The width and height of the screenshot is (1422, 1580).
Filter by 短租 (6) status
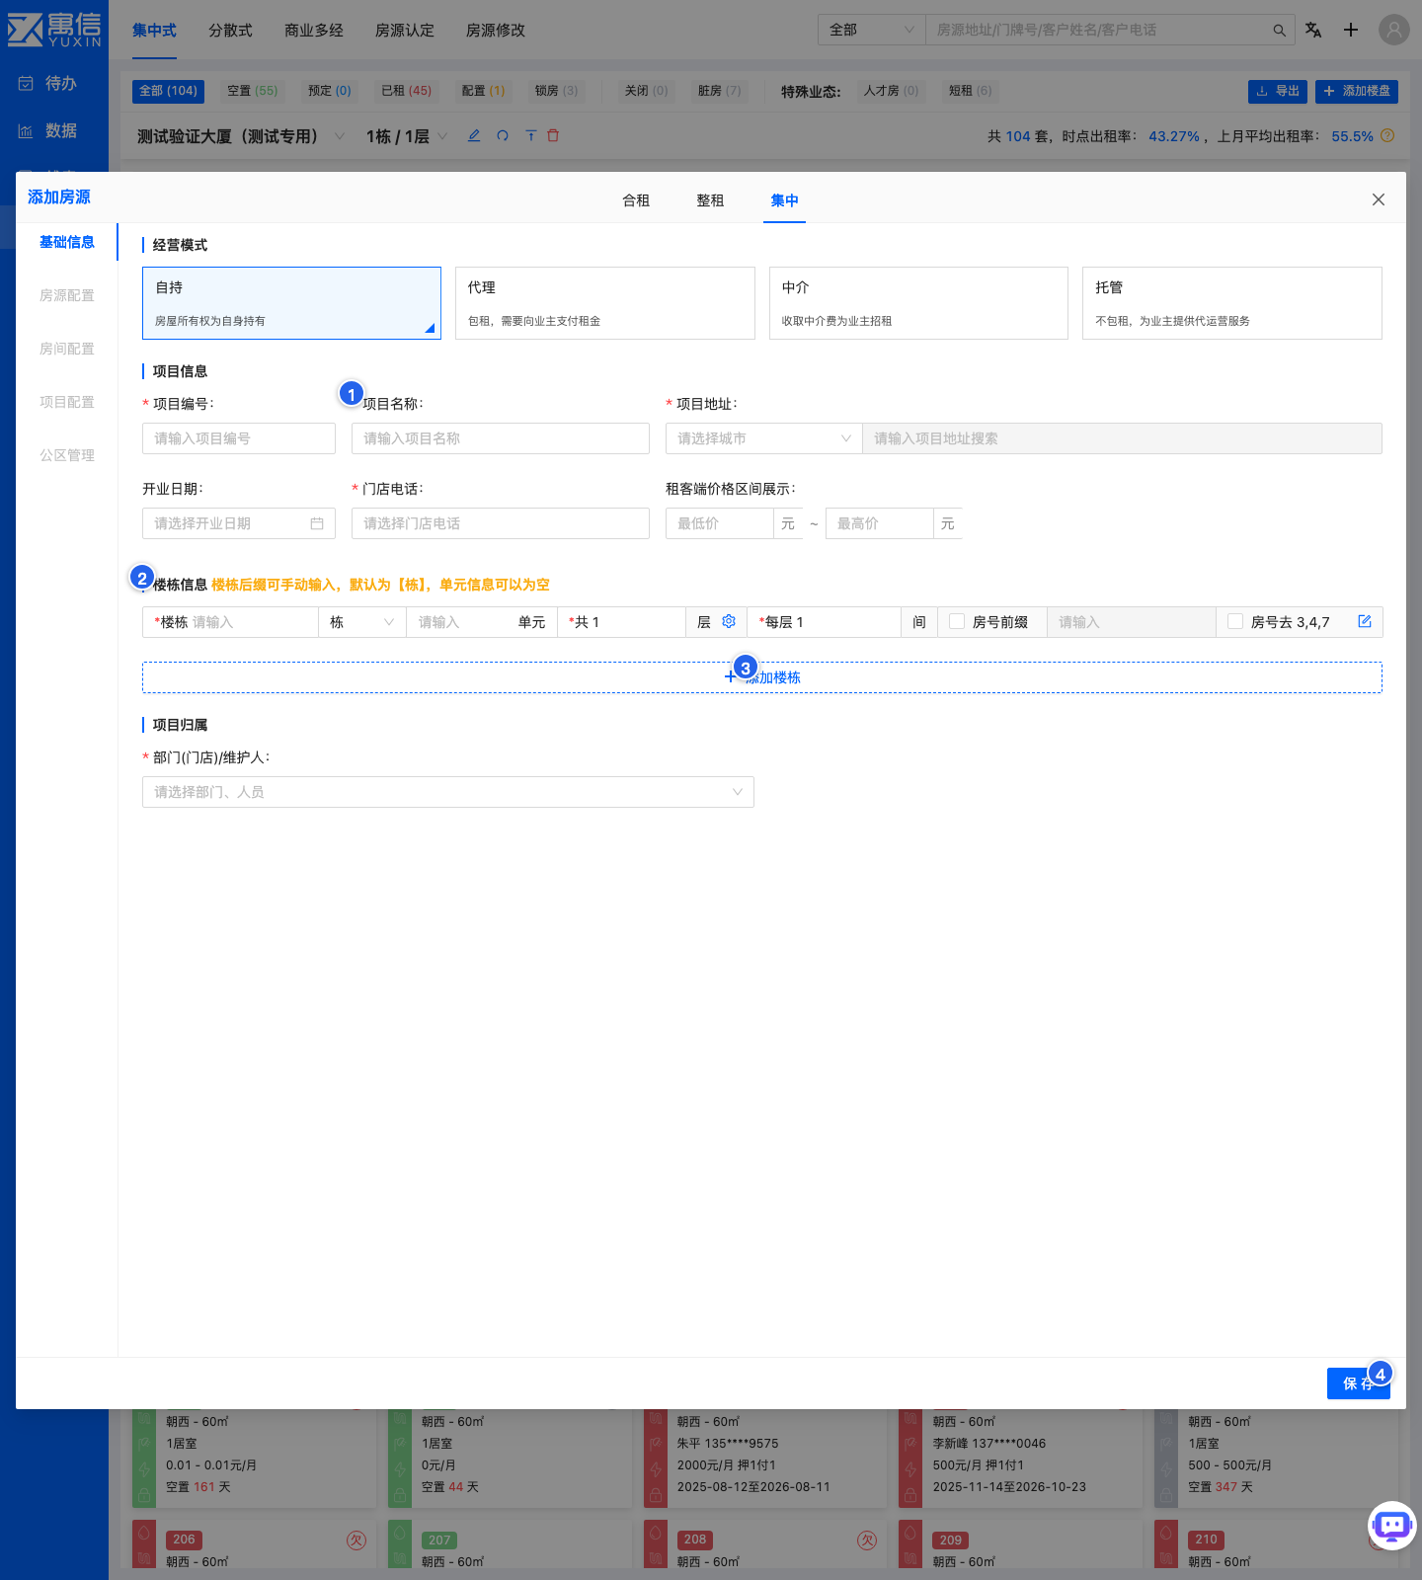point(971,91)
